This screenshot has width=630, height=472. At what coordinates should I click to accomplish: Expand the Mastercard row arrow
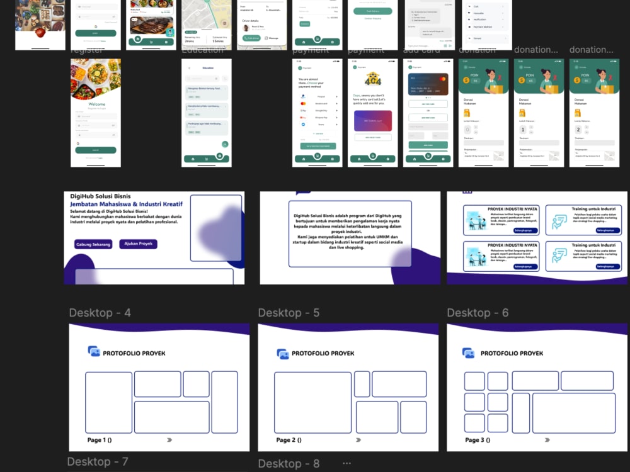pyautogui.click(x=336, y=104)
